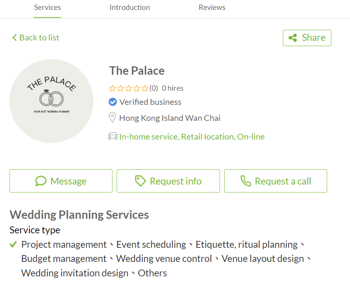Click the share network icon
Image resolution: width=350 pixels, height=284 pixels.
(293, 38)
